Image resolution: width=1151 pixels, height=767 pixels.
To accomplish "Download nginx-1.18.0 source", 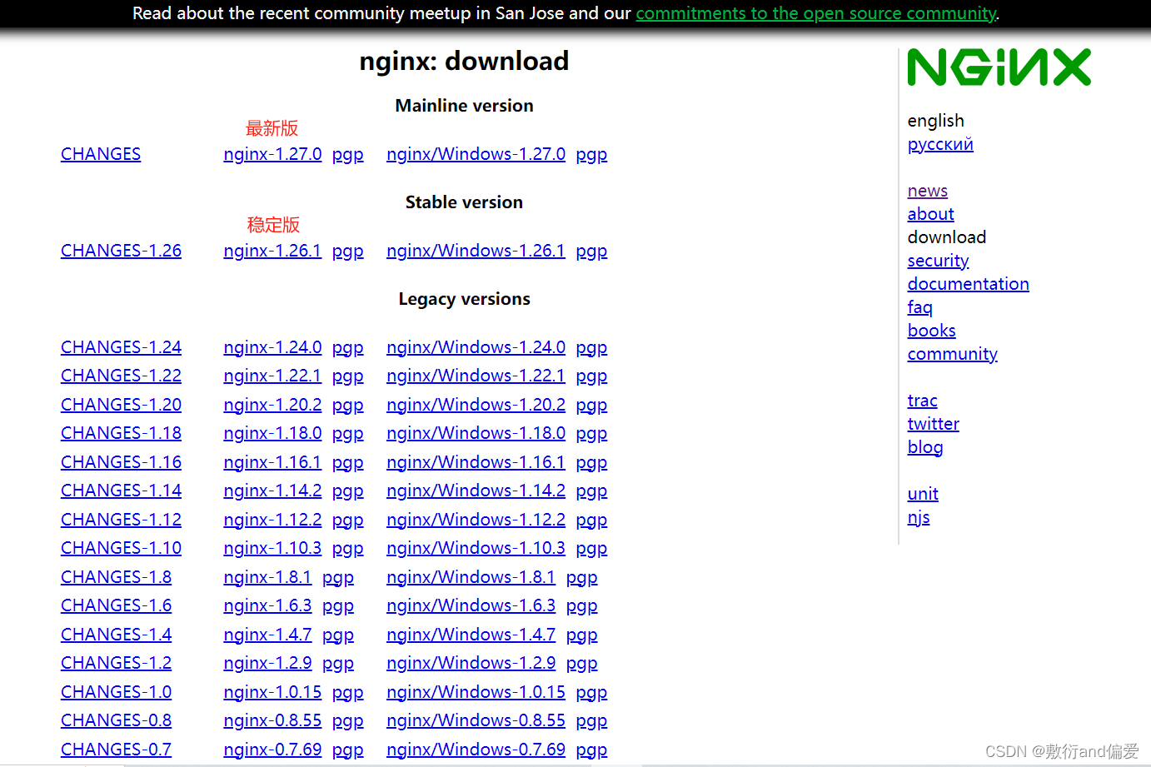I will pyautogui.click(x=272, y=433).
